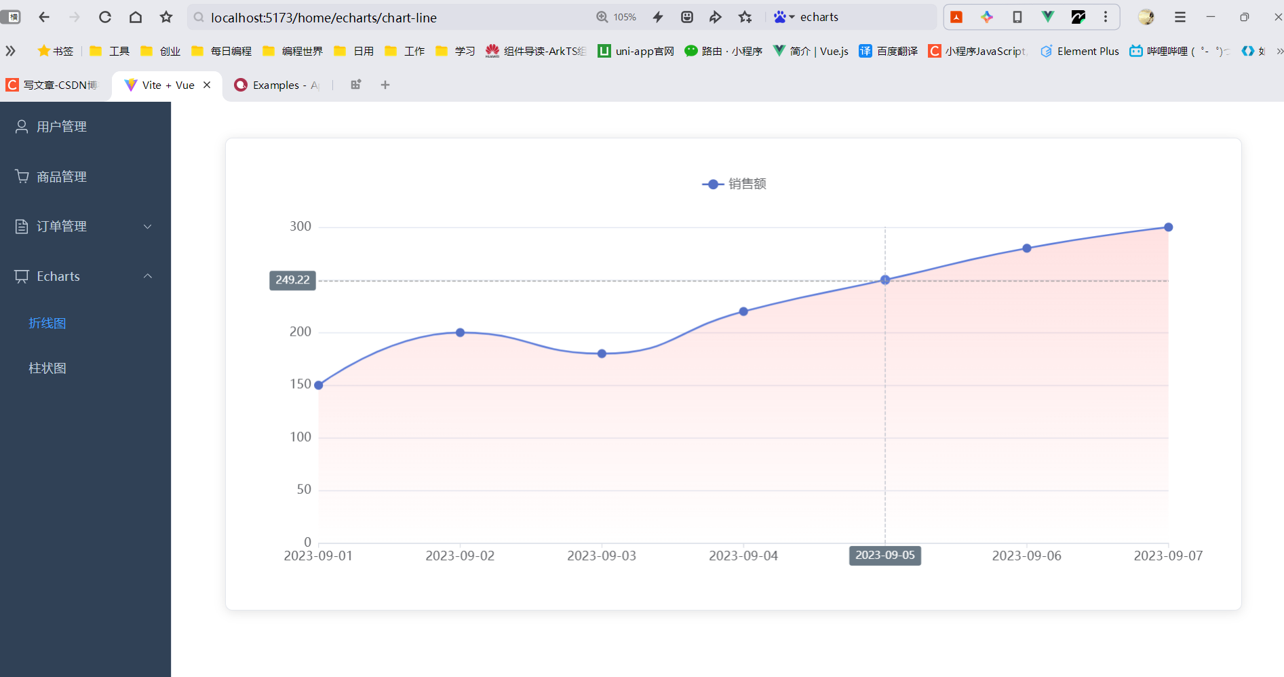This screenshot has height=677, width=1284.
Task: Open the 简介 | Vue.js bookmark
Action: point(811,51)
